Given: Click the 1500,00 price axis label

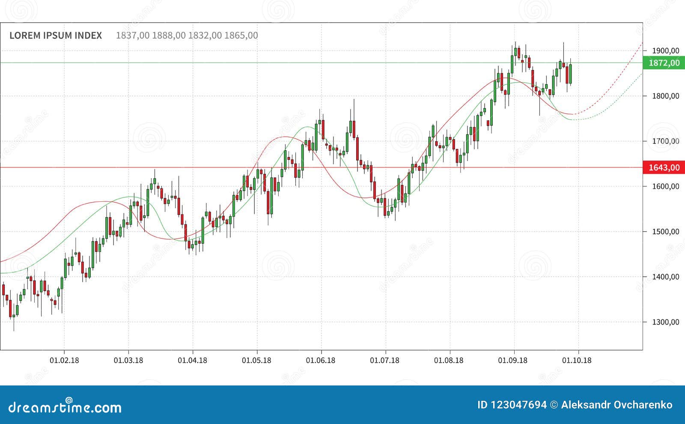Looking at the screenshot, I should pos(665,232).
